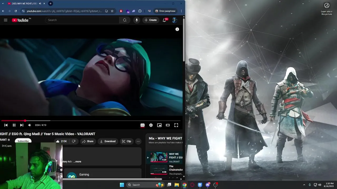Click the YouTube search magnifier button

[x=125, y=20]
